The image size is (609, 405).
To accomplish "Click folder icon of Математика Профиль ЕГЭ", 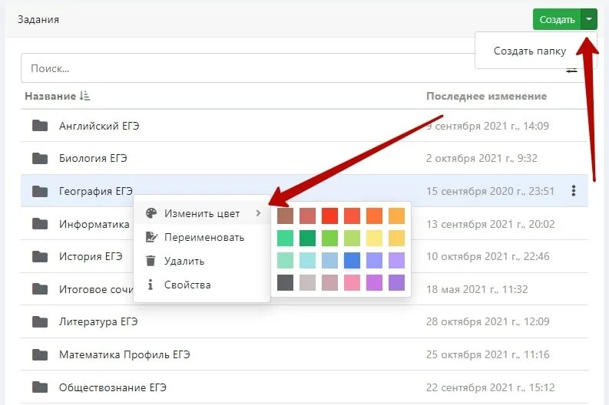I will 40,354.
